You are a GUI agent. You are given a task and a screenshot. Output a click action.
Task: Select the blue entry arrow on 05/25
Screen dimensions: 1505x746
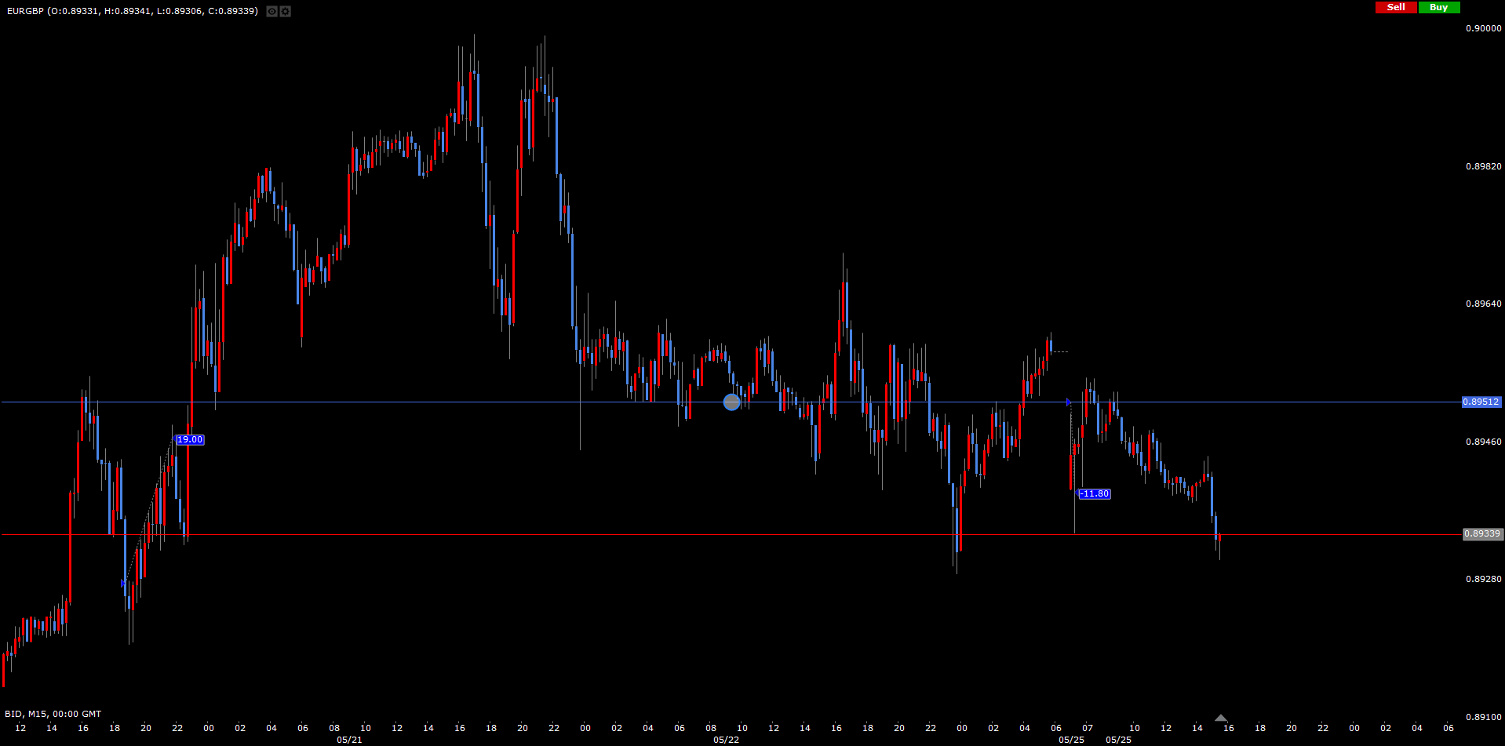point(1068,402)
